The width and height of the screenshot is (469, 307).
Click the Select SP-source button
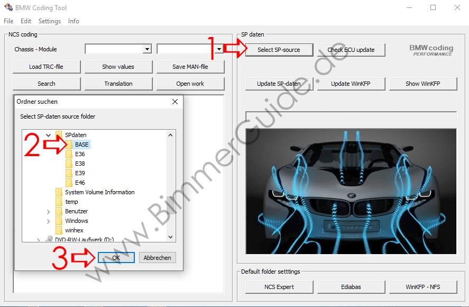click(x=279, y=50)
